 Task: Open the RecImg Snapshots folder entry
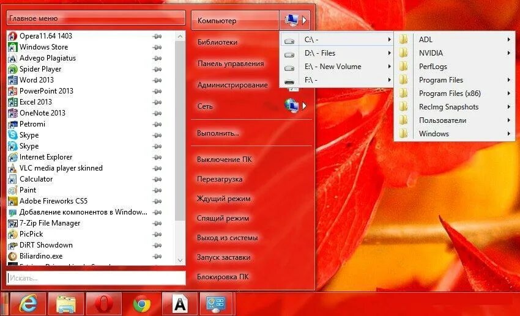pyautogui.click(x=455, y=107)
